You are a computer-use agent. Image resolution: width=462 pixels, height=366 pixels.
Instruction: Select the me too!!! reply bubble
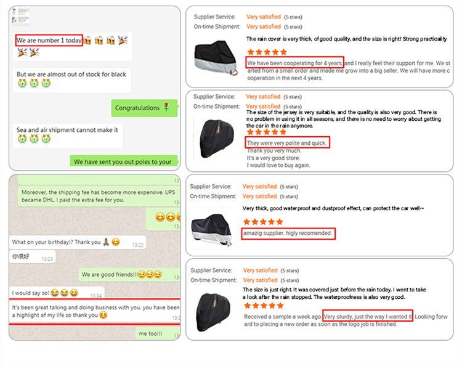click(x=150, y=333)
